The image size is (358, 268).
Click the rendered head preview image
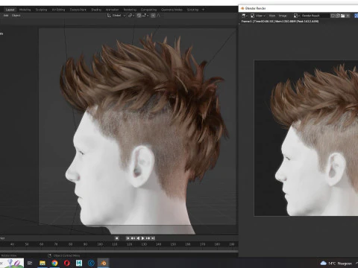pyautogui.click(x=306, y=138)
